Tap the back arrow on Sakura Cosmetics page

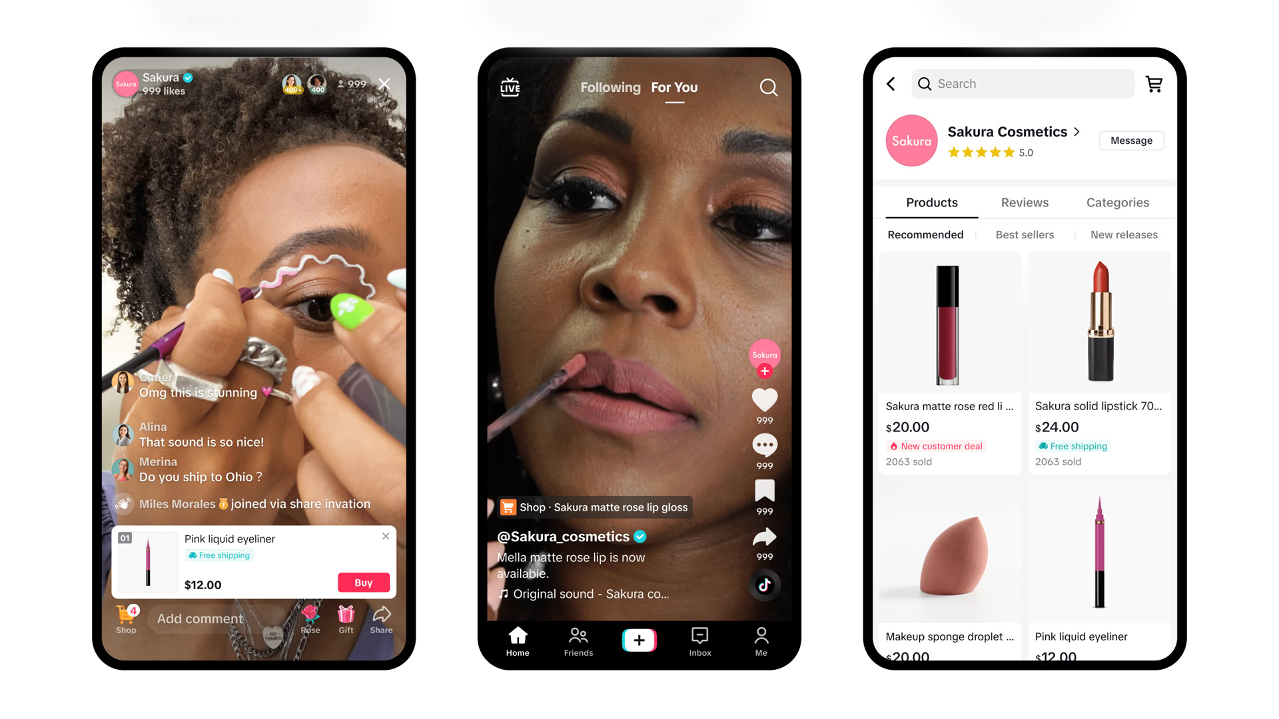tap(891, 85)
